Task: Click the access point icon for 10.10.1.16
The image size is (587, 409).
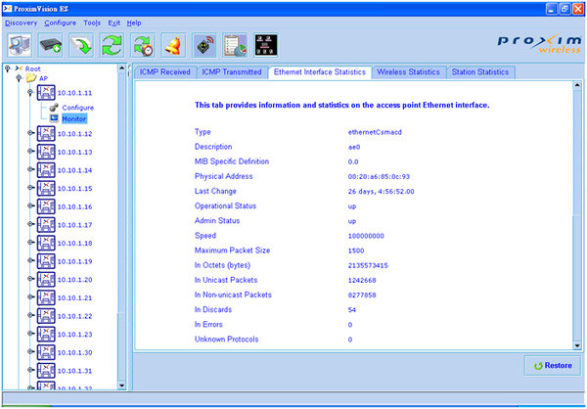Action: coord(46,206)
